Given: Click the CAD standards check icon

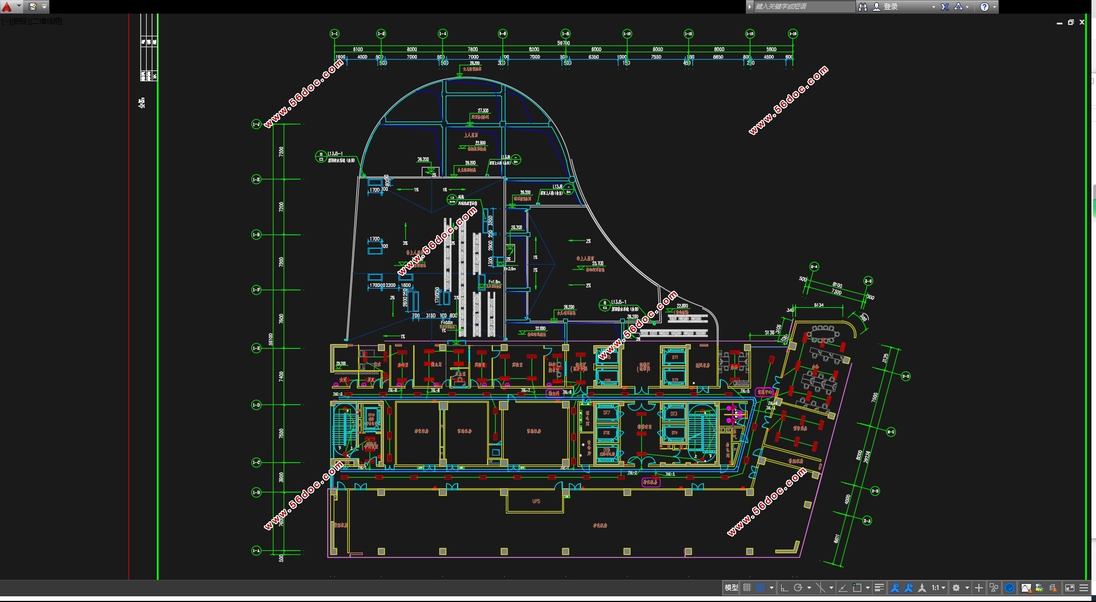Looking at the screenshot, I should 1039,588.
